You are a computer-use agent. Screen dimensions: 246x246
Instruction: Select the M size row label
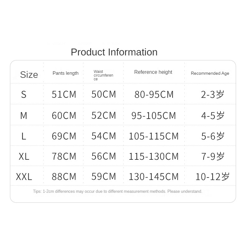point(24,116)
